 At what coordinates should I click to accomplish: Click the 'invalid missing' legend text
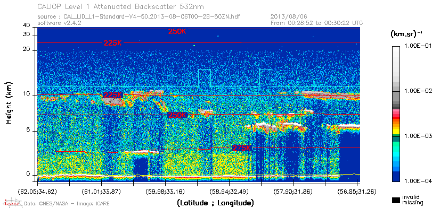click(412, 200)
